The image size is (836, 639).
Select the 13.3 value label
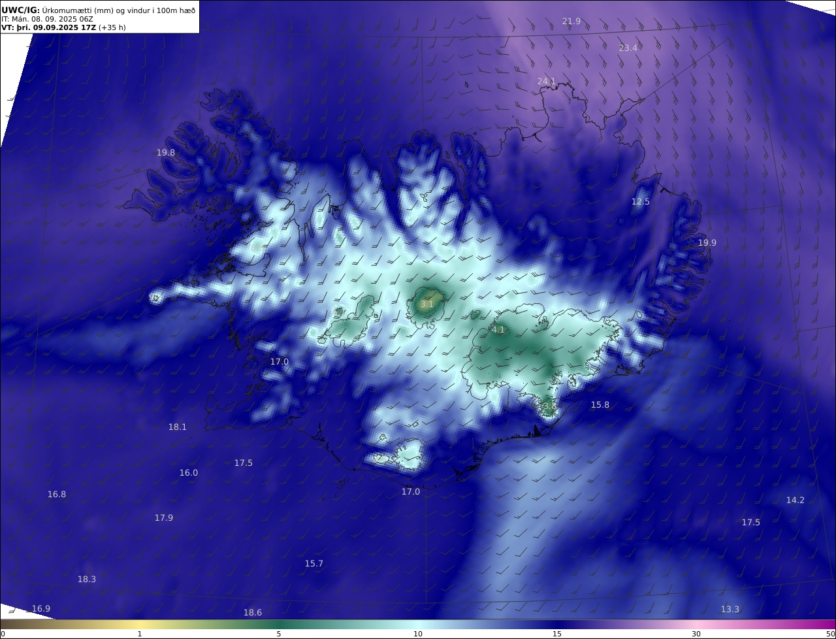(x=730, y=609)
